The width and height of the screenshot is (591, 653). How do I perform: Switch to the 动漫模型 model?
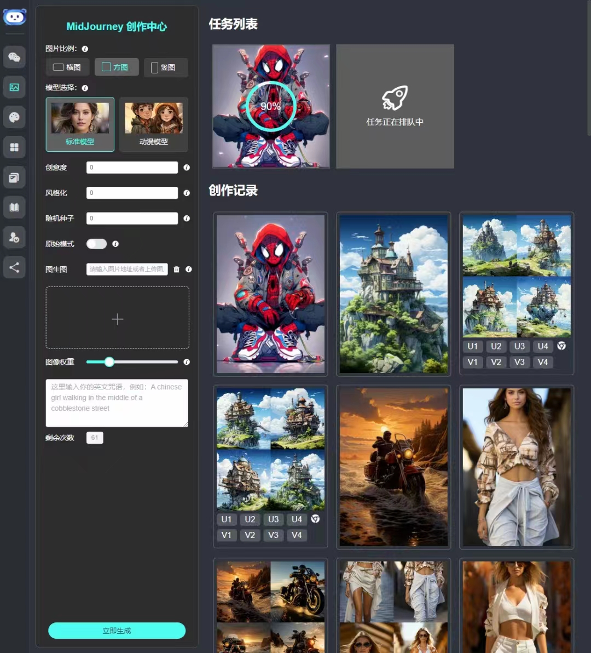tap(154, 124)
